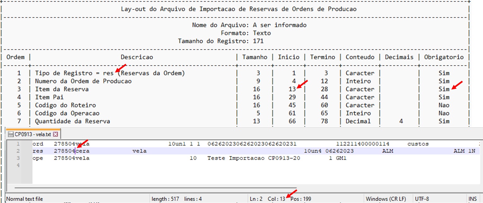Click the 'Termino' column header

click(x=323, y=57)
